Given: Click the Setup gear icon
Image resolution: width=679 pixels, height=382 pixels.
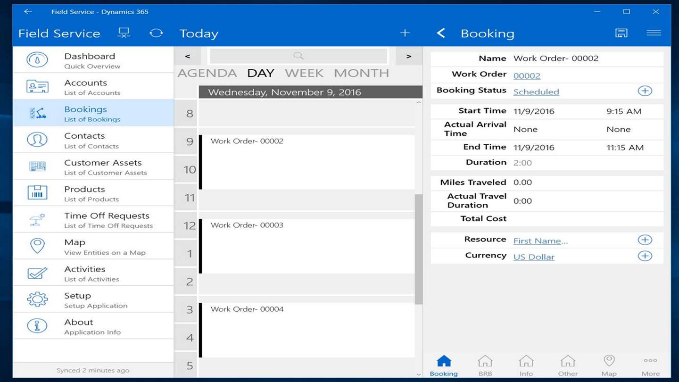Looking at the screenshot, I should click(37, 299).
